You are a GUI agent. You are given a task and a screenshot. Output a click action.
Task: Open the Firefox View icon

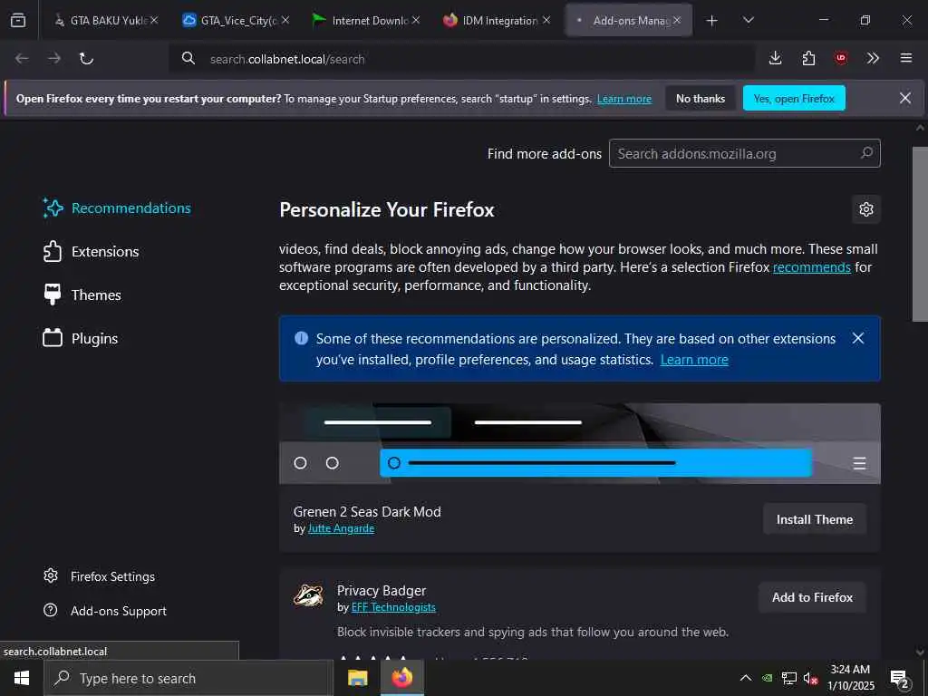(18, 20)
